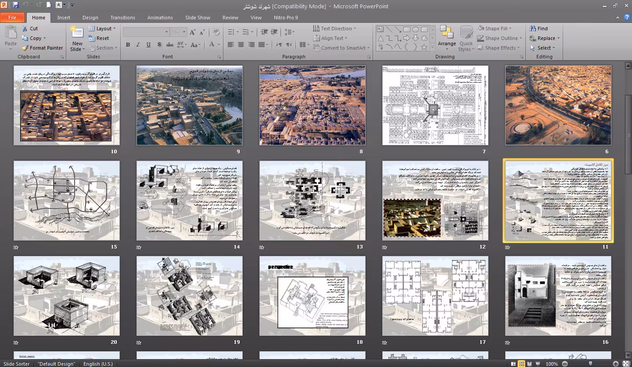
Task: Toggle Center text alignment
Action: coord(241,45)
